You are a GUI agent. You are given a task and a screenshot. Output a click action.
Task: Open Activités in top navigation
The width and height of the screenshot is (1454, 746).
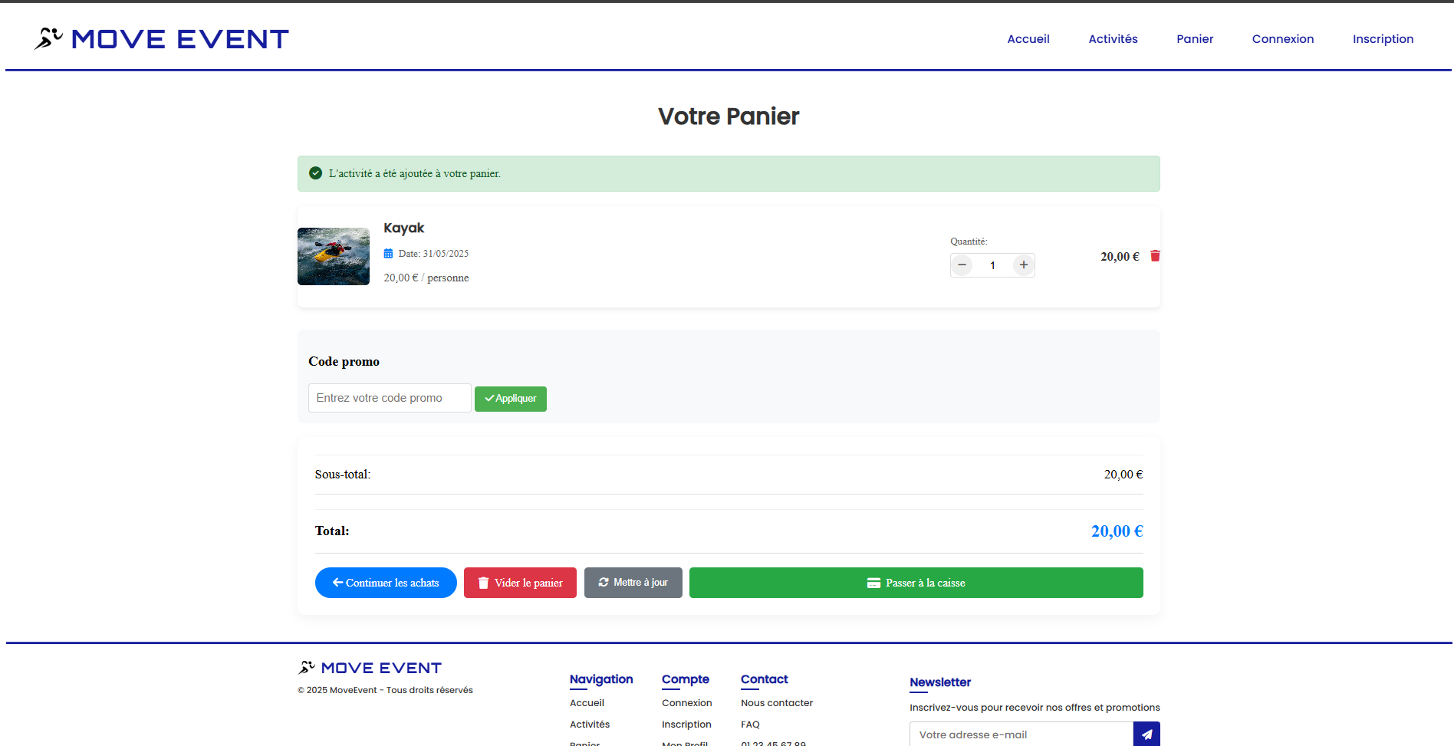coord(1113,39)
